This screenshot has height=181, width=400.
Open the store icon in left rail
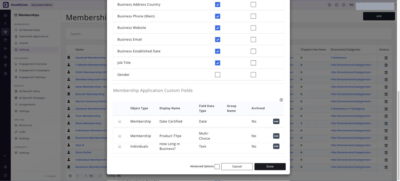click(5, 57)
